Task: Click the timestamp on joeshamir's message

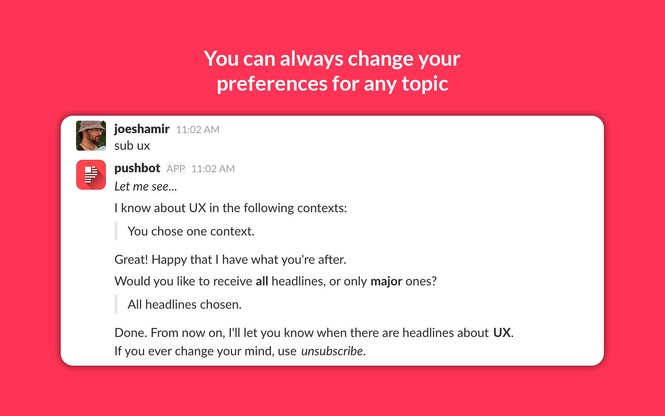Action: point(197,130)
